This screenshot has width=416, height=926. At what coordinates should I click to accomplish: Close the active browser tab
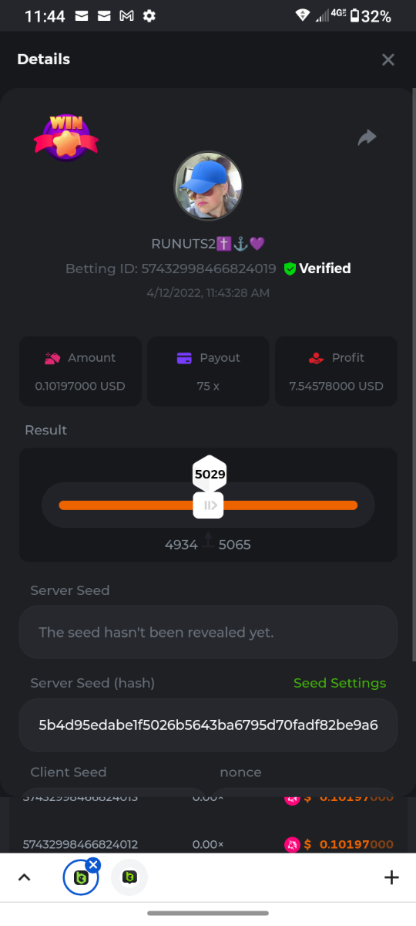point(93,864)
